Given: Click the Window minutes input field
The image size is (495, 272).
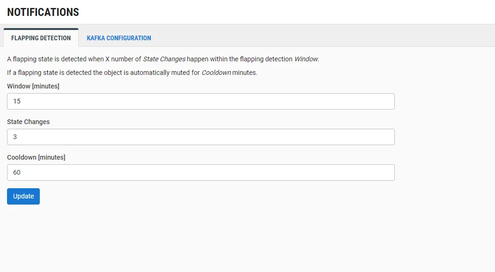Looking at the screenshot, I should [201, 101].
